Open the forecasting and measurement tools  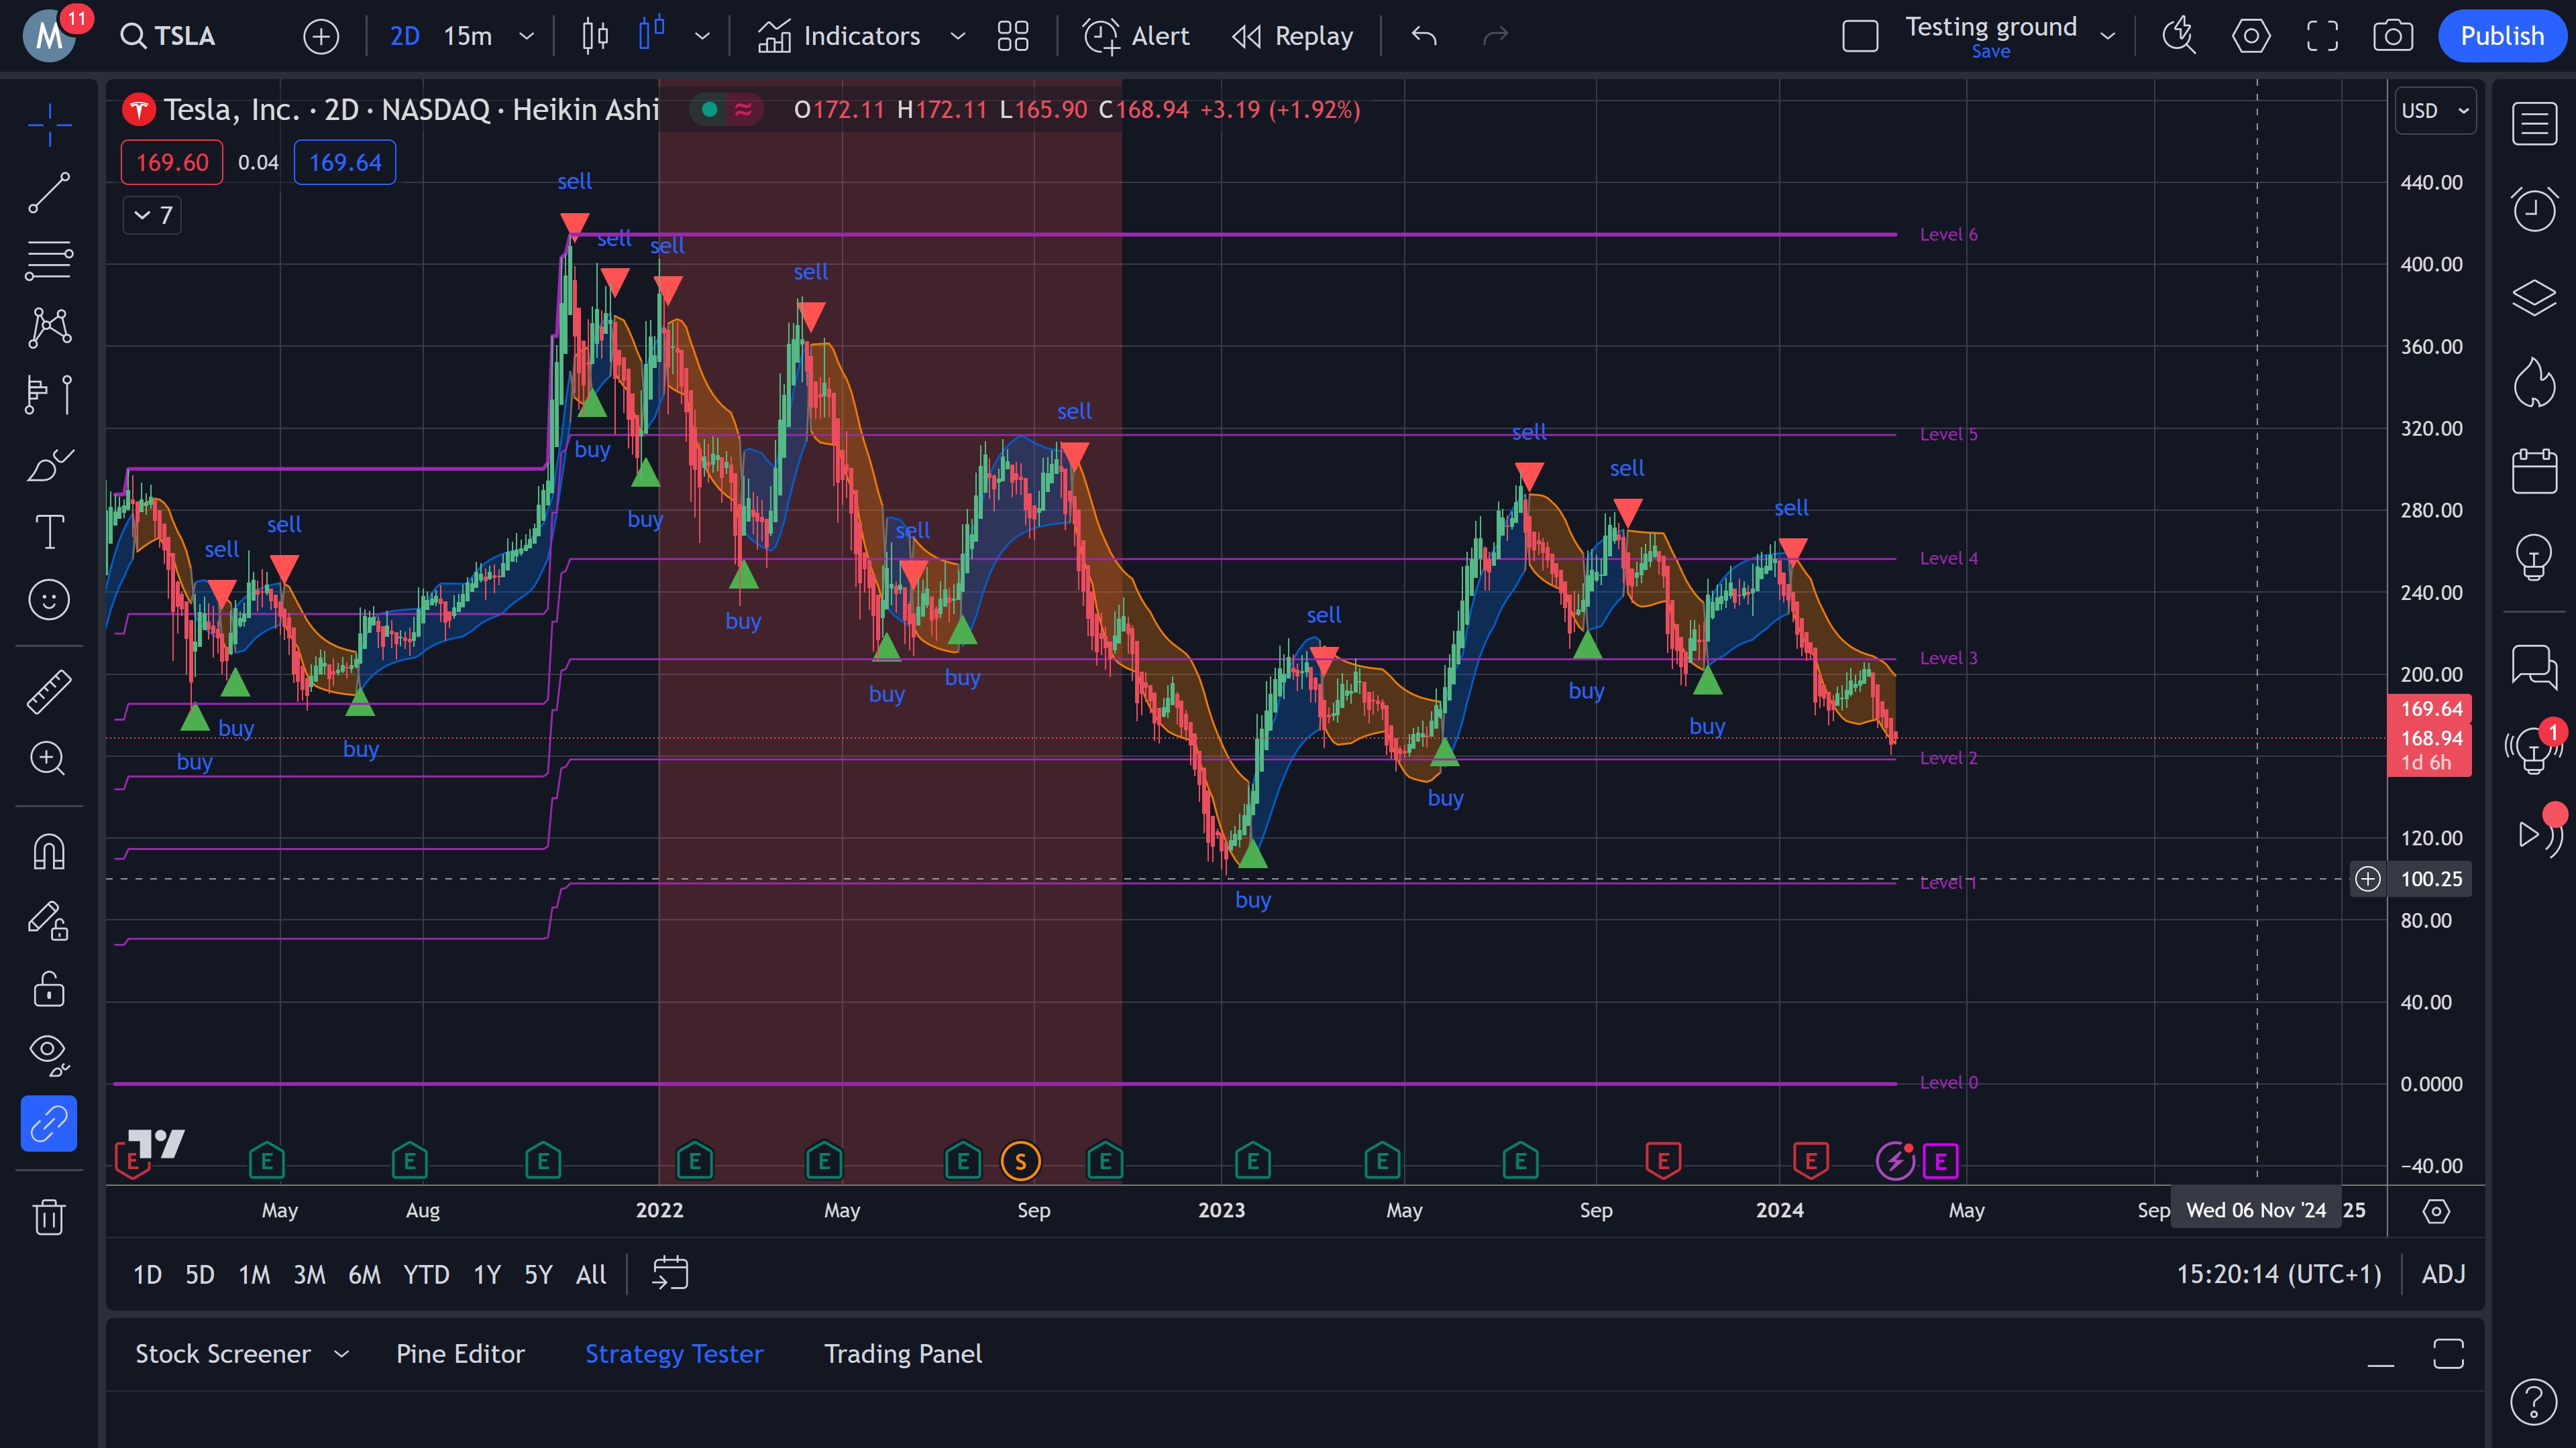click(x=49, y=396)
